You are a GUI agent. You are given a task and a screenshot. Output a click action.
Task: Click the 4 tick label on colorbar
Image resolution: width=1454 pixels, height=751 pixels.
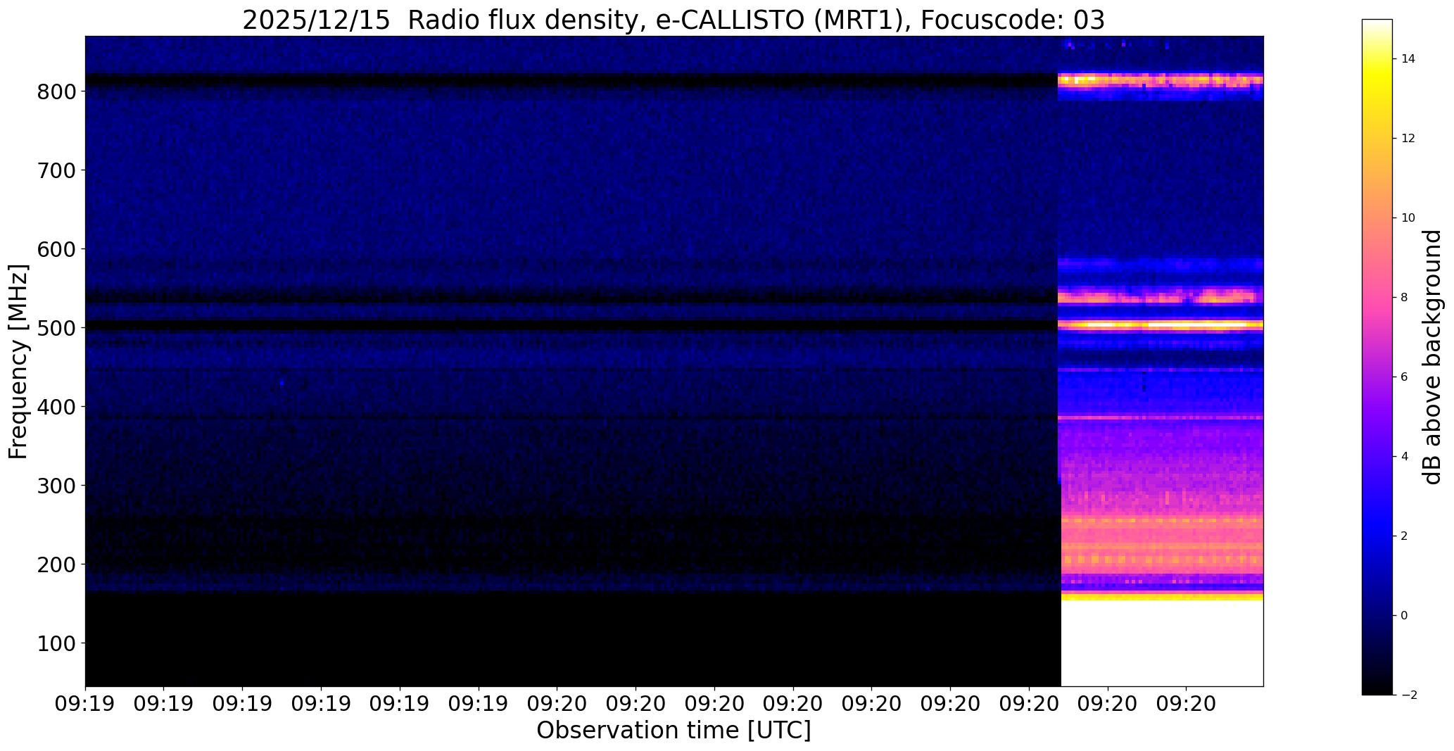tap(1405, 457)
